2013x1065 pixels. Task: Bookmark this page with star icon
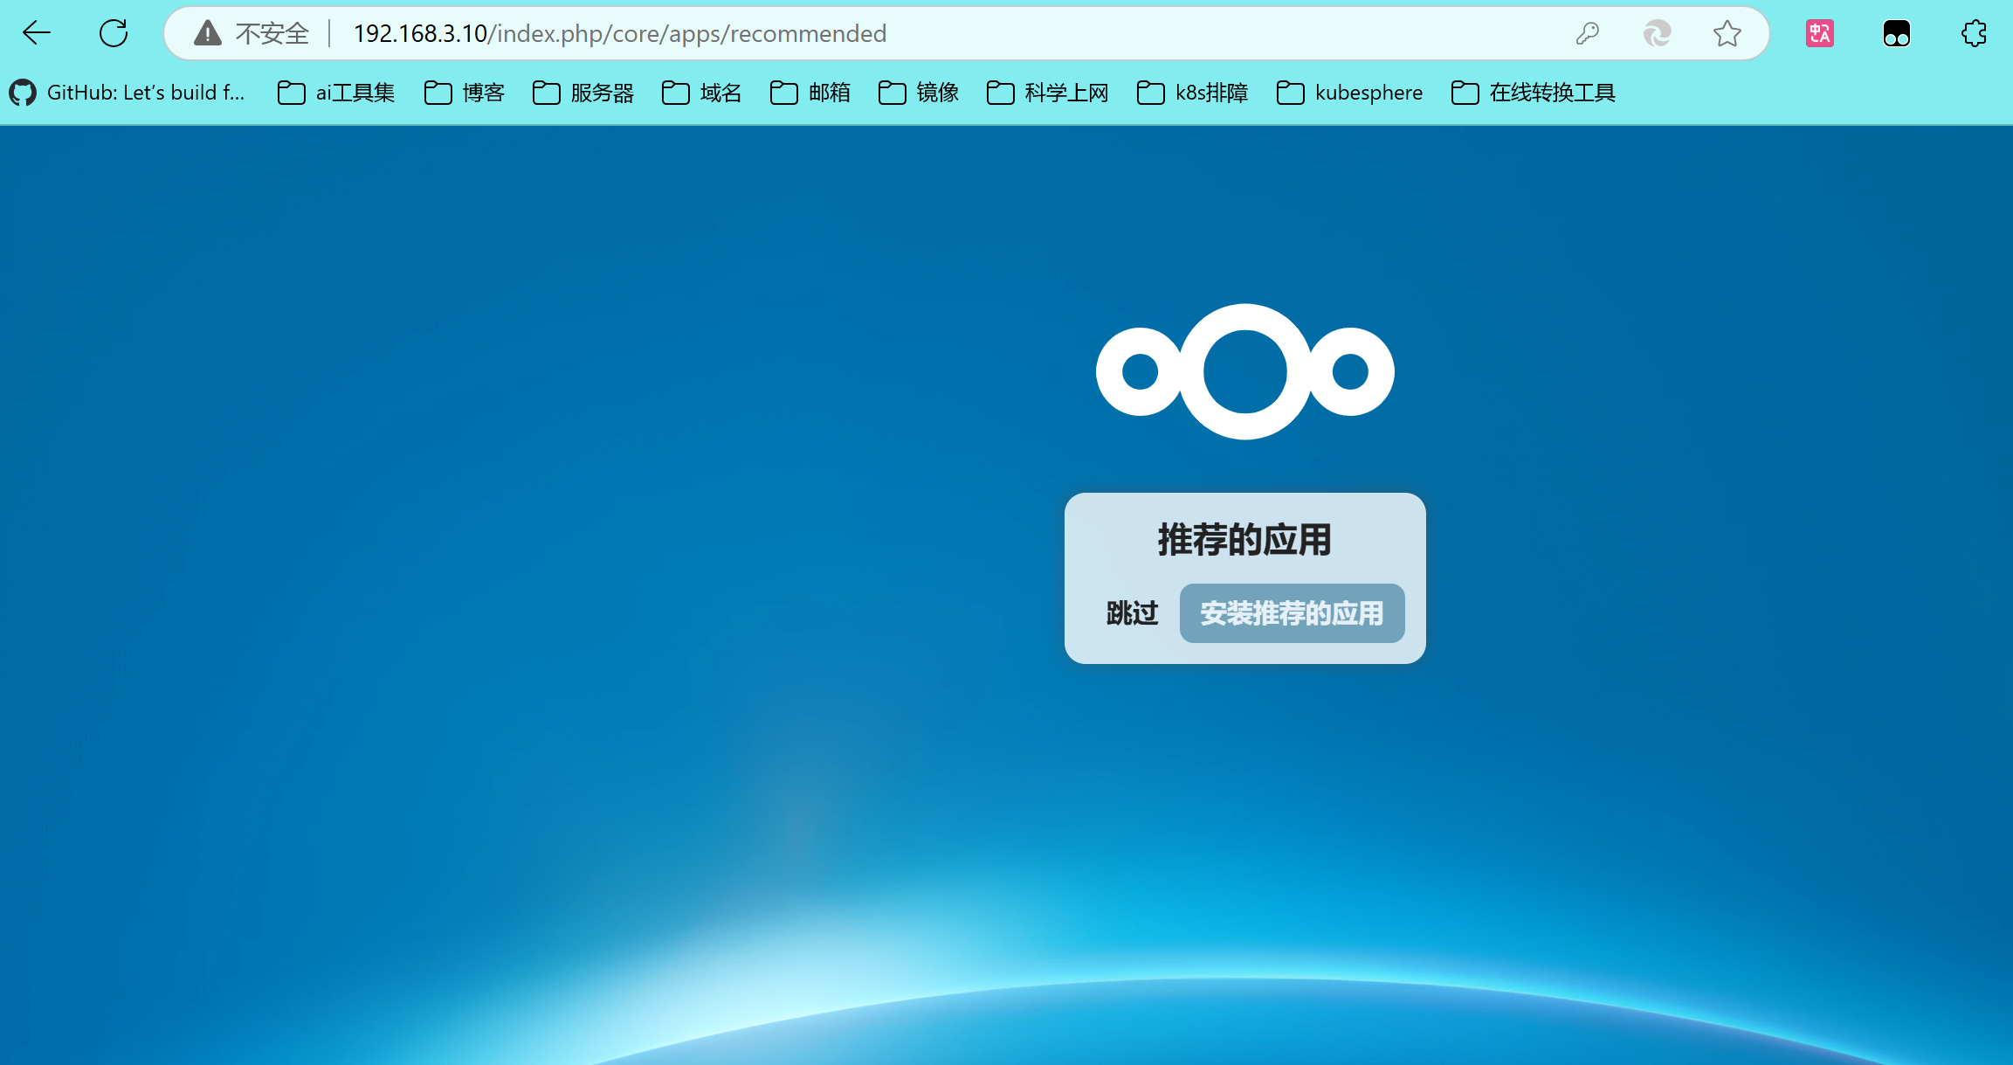[x=1727, y=33]
